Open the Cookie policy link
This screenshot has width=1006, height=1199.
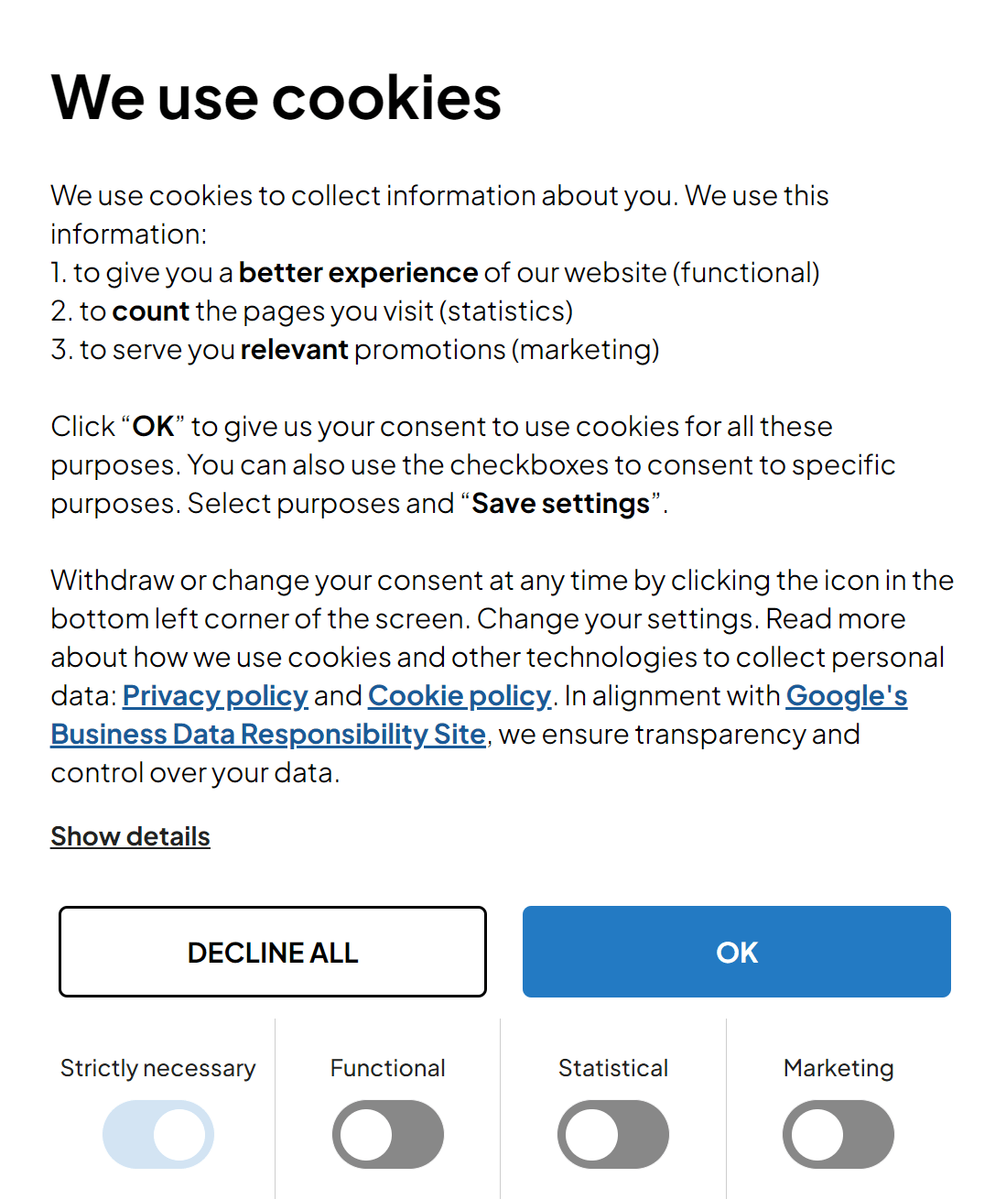pyautogui.click(x=459, y=695)
